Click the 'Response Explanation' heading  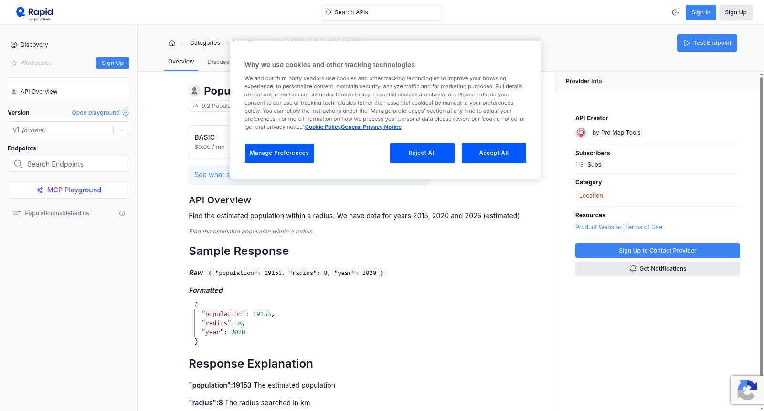[251, 364]
